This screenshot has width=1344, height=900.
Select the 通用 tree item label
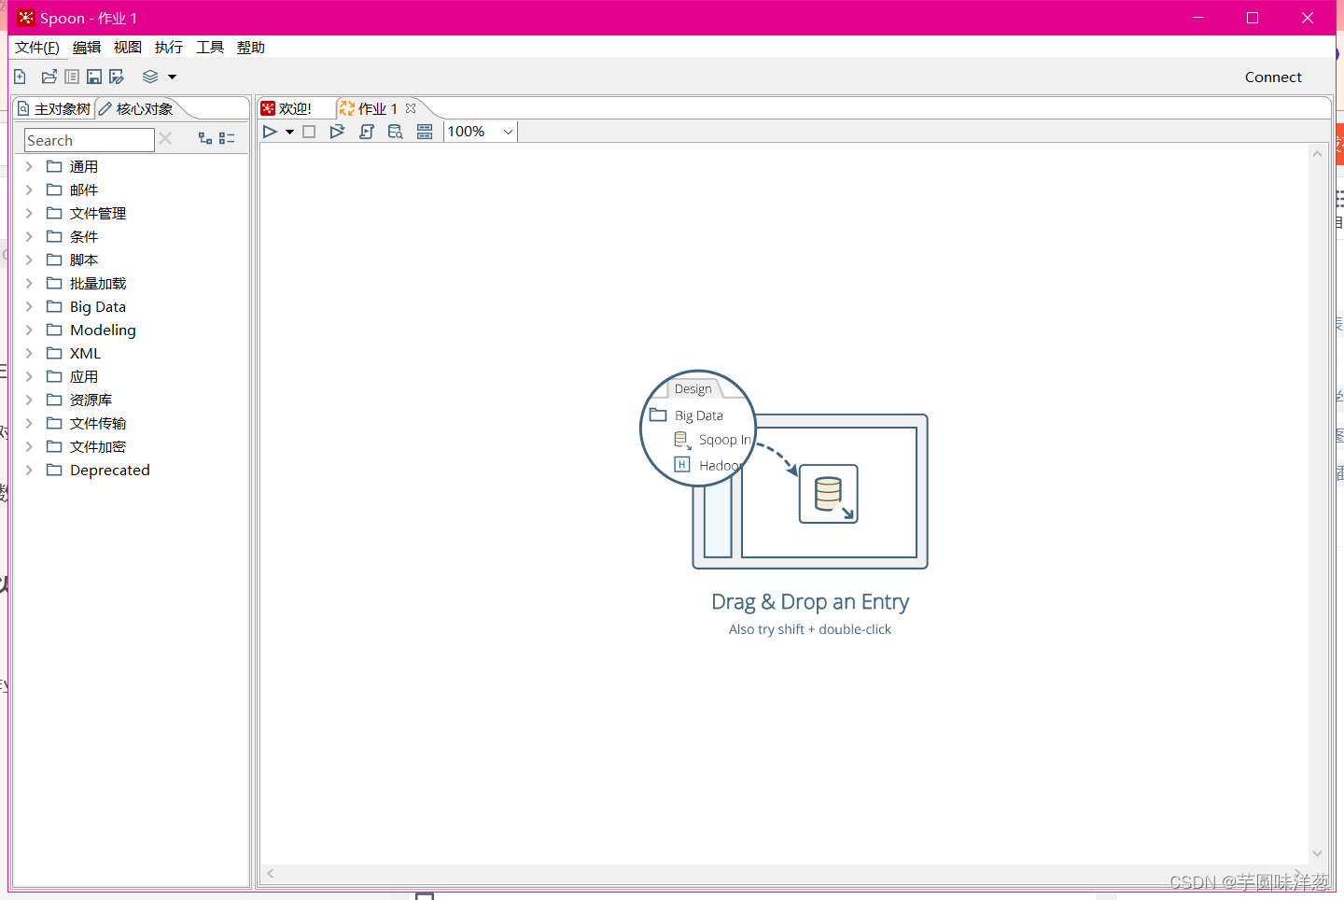[84, 166]
